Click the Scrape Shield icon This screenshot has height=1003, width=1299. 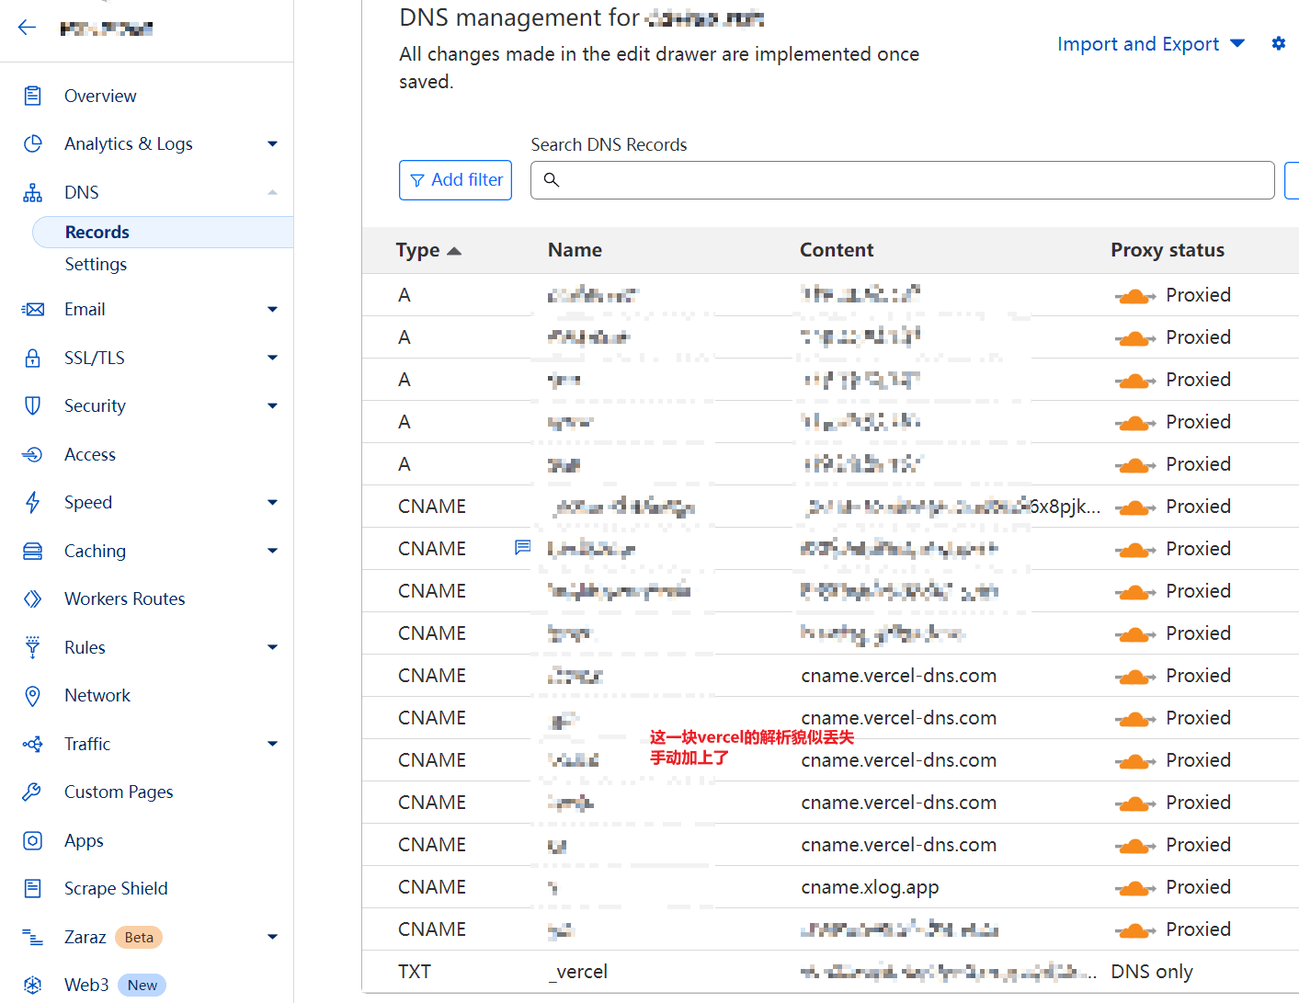(x=33, y=888)
